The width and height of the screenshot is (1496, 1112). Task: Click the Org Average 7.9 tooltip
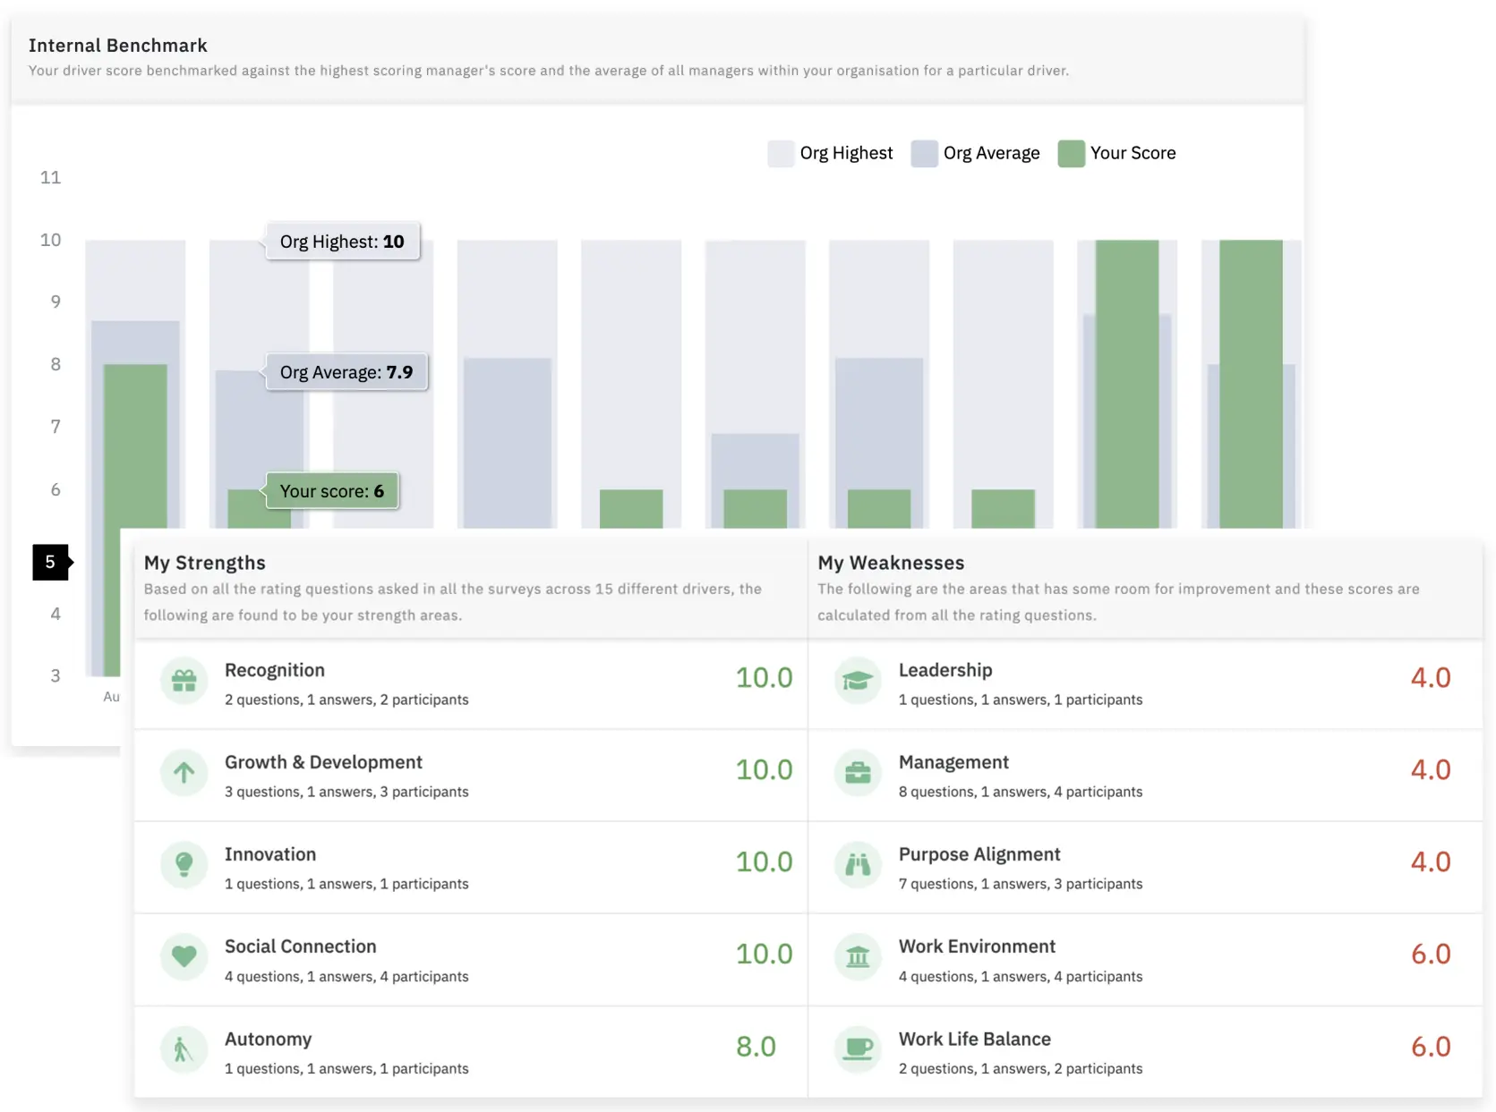[x=346, y=372]
